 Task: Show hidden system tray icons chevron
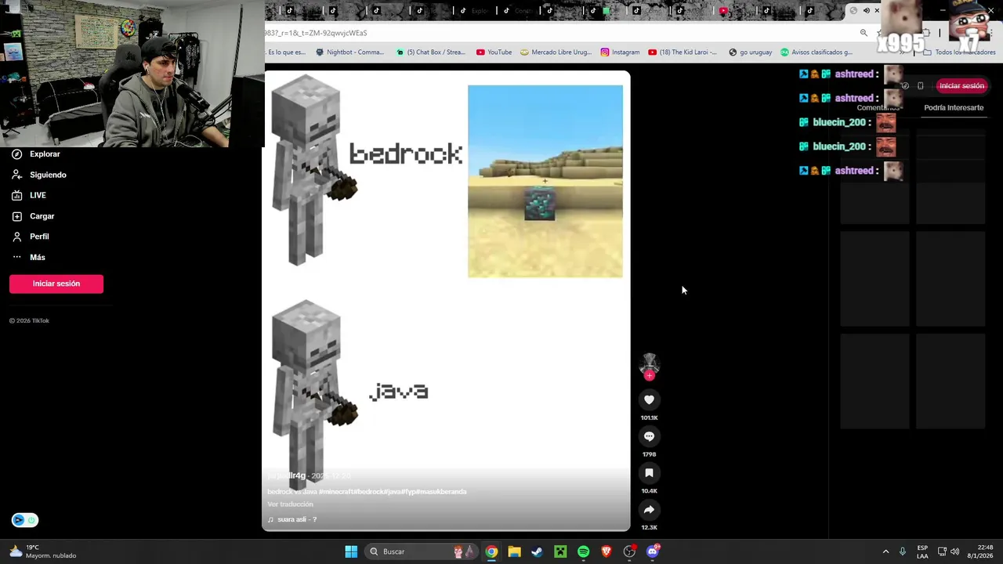[x=885, y=551]
